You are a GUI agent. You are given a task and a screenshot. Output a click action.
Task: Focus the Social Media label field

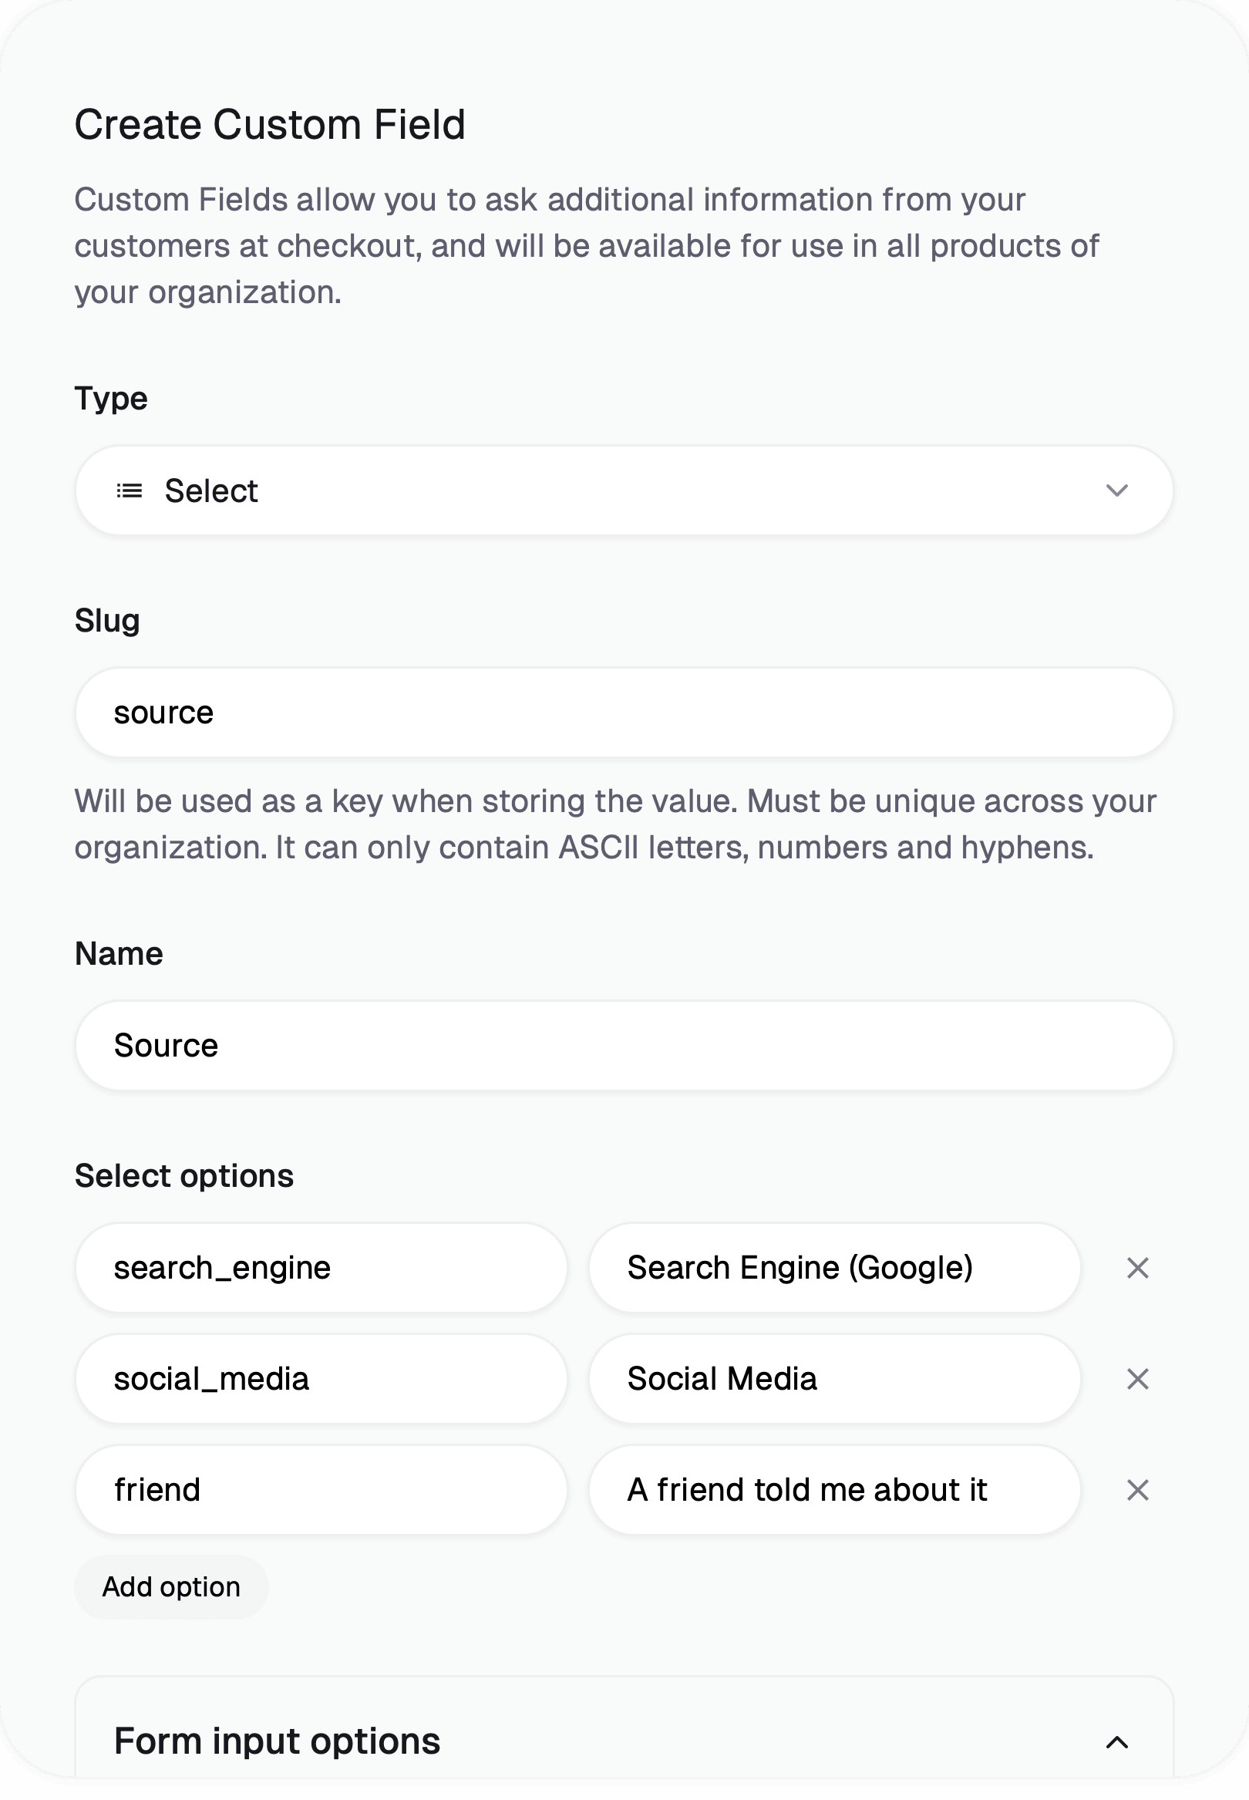point(834,1379)
